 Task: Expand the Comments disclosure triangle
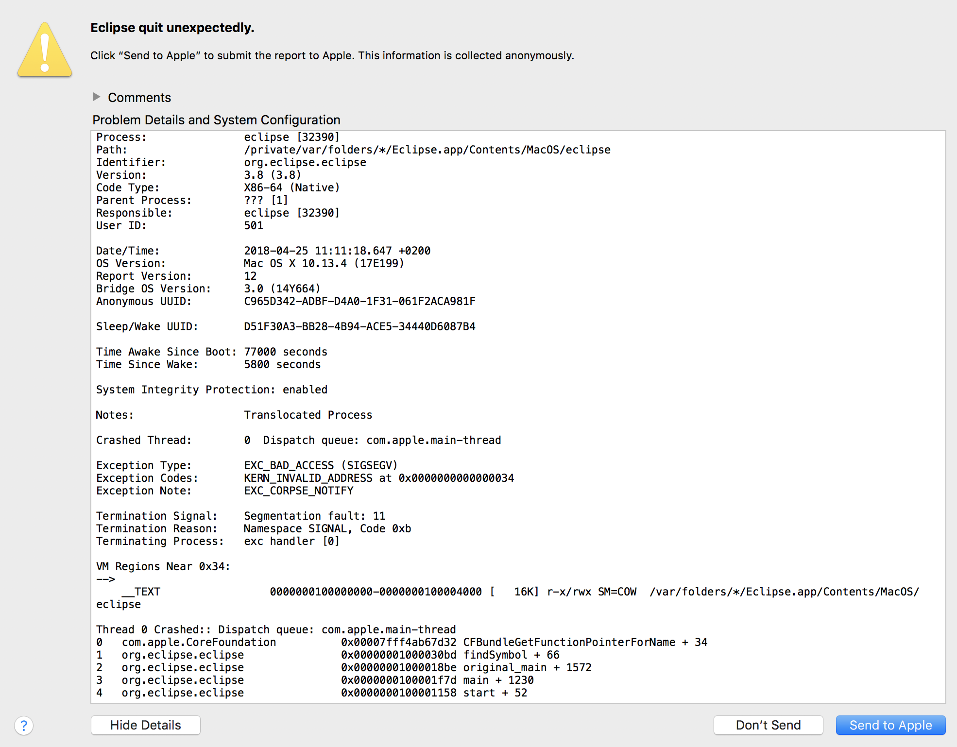click(x=97, y=97)
